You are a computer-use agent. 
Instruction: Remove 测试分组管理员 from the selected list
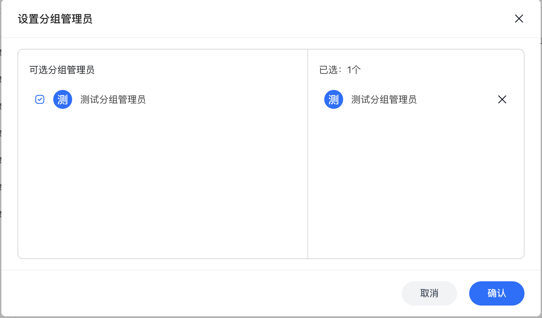pos(502,99)
